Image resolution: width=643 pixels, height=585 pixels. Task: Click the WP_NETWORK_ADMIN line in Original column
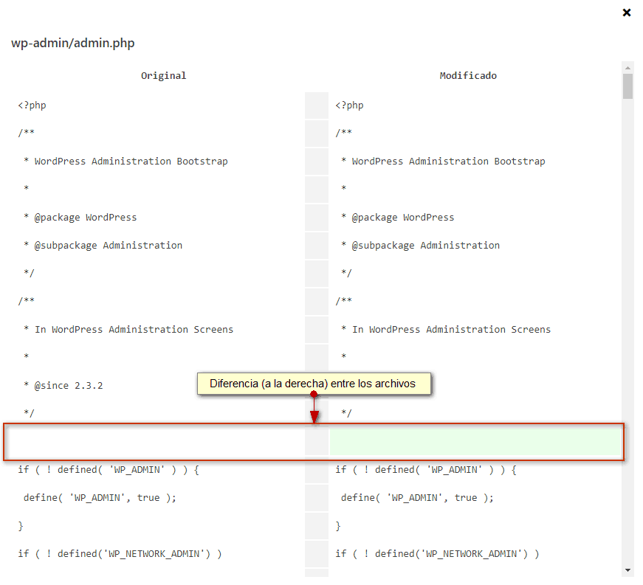[x=120, y=554]
